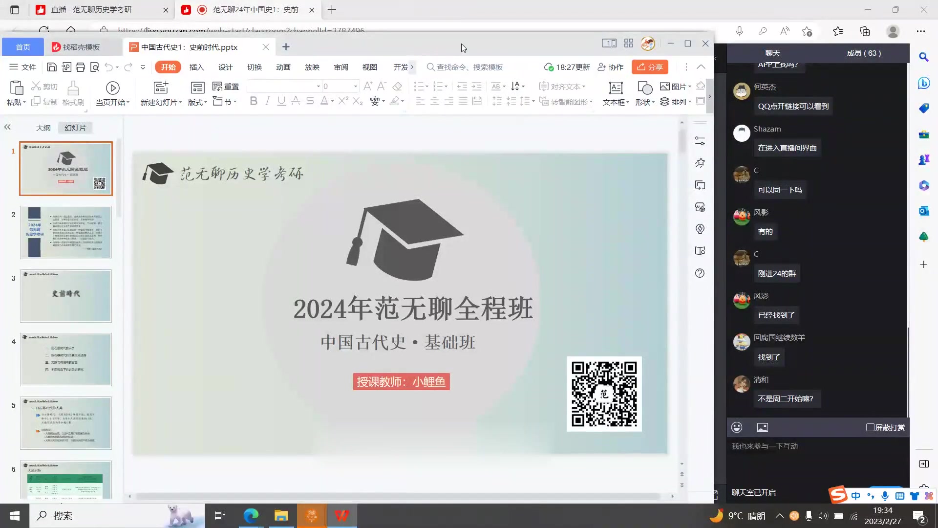Viewport: 938px width, 528px height.
Task: Collapse the slide panel with double chevron
Action: click(7, 127)
